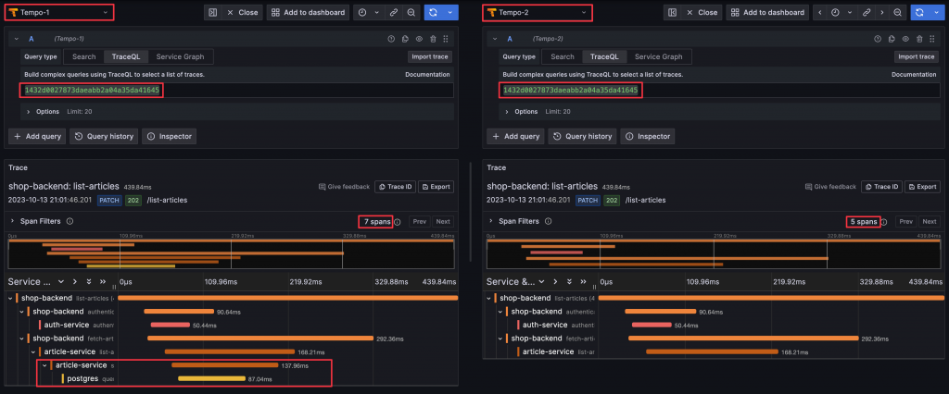Delete query A with trash icon in Tempo-1
Screen dimensions: 949x394
(x=433, y=39)
